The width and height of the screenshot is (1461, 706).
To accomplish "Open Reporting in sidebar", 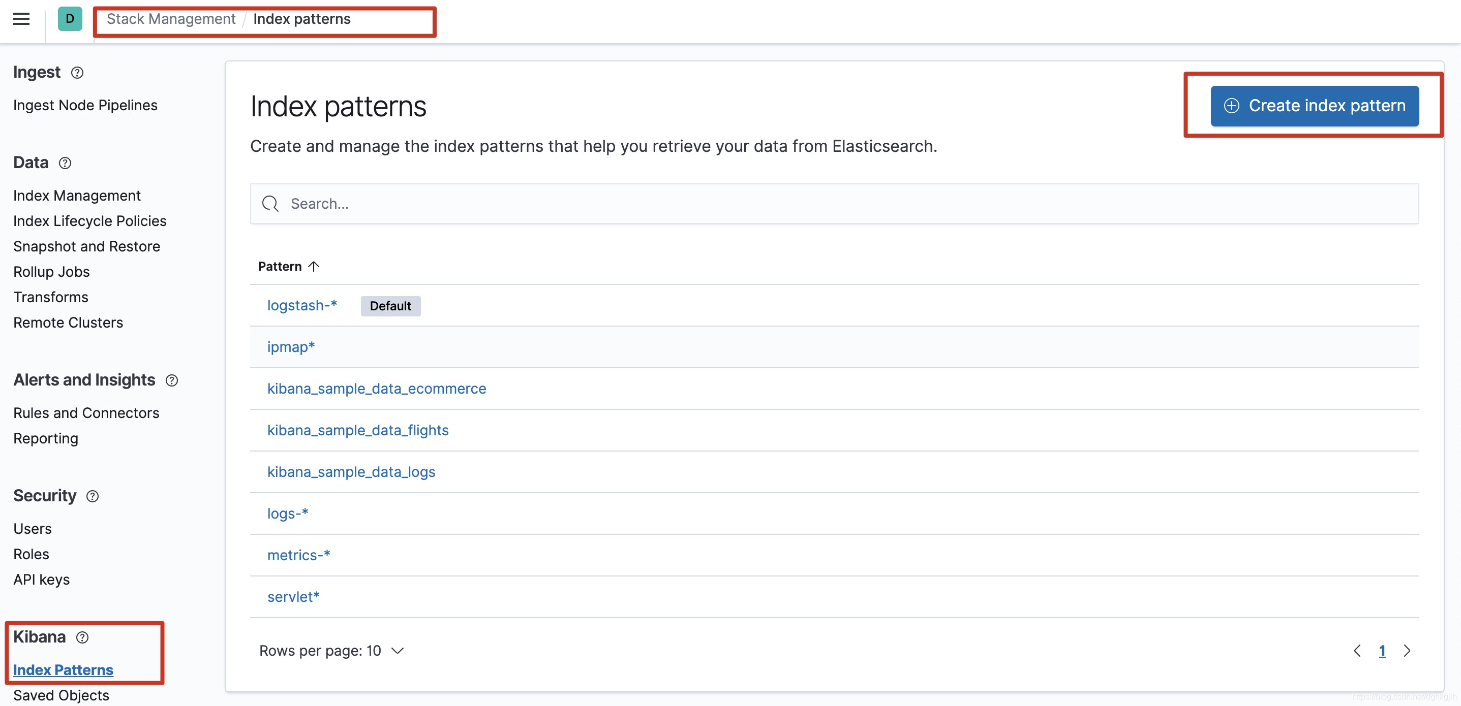I will [45, 438].
